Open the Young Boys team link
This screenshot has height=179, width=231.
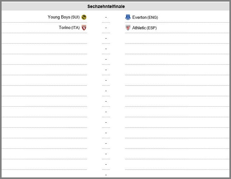[59, 17]
